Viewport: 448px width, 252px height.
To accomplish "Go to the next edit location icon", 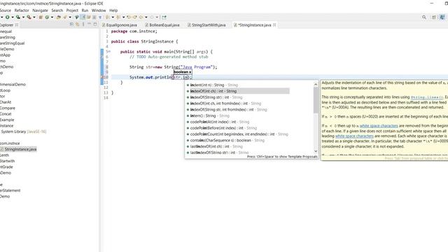I will coord(135,17).
